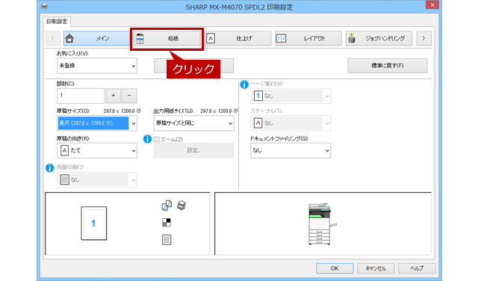
Task: Open the ステープル dropdown
Action: coord(291,123)
